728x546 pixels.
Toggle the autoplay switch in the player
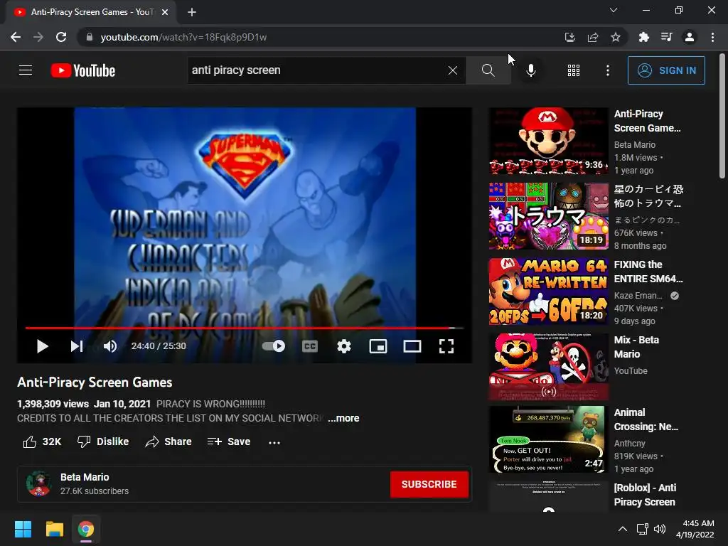click(x=274, y=346)
